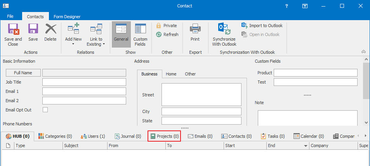Screen dimensions: 370x166
Task: Delete the contact using the X icon
Action: [x=50, y=29]
